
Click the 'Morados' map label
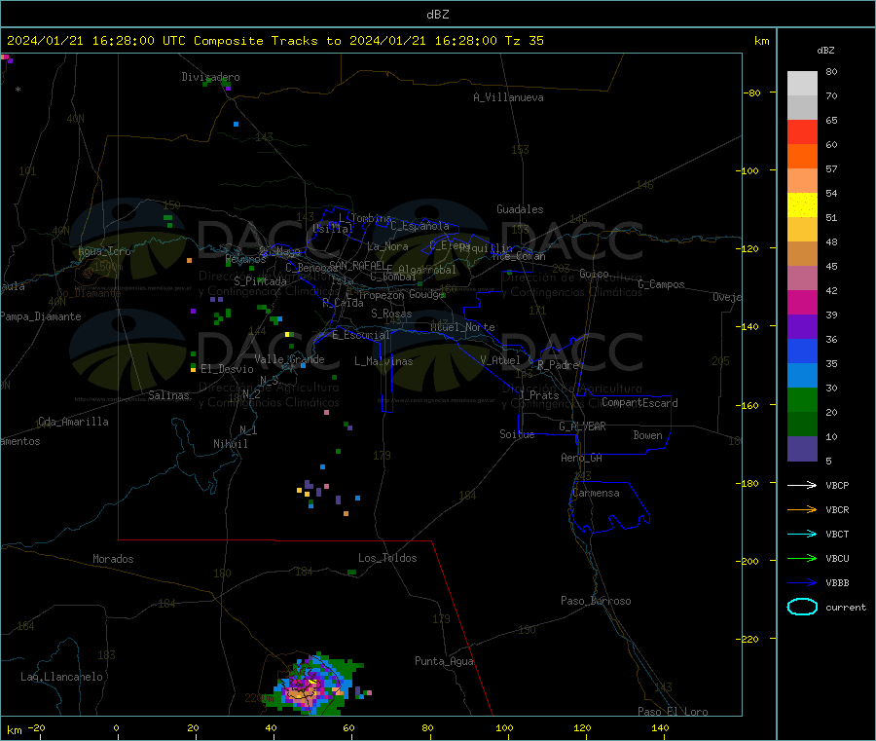(113, 559)
